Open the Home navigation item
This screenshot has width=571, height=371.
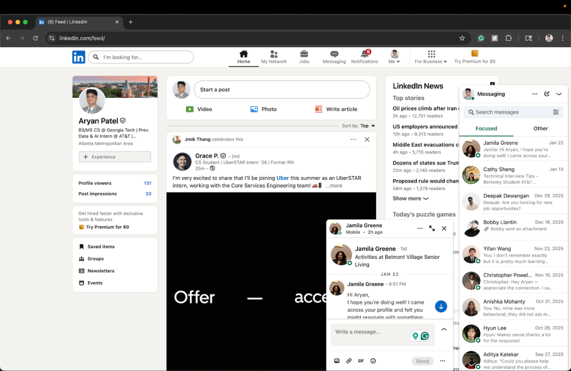[243, 57]
